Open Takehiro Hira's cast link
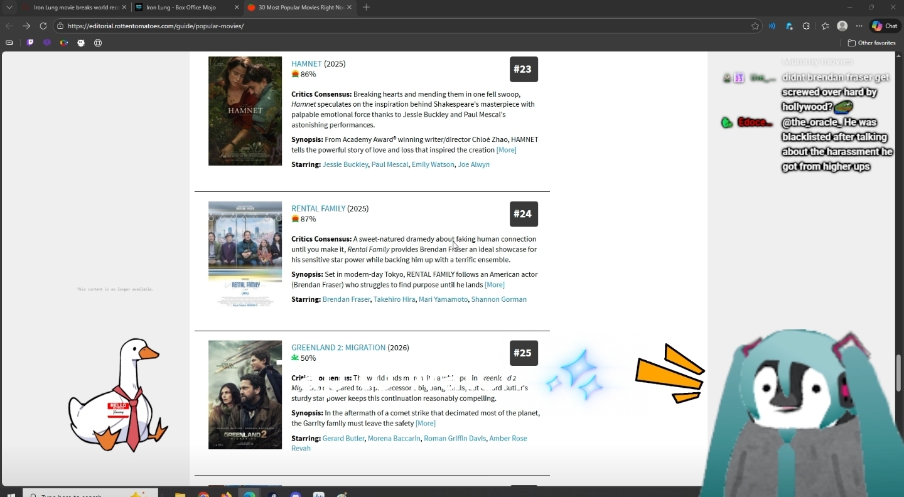This screenshot has height=497, width=904. click(394, 299)
